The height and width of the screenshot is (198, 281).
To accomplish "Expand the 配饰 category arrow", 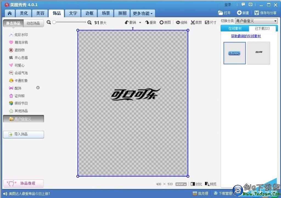I will [x=38, y=88].
